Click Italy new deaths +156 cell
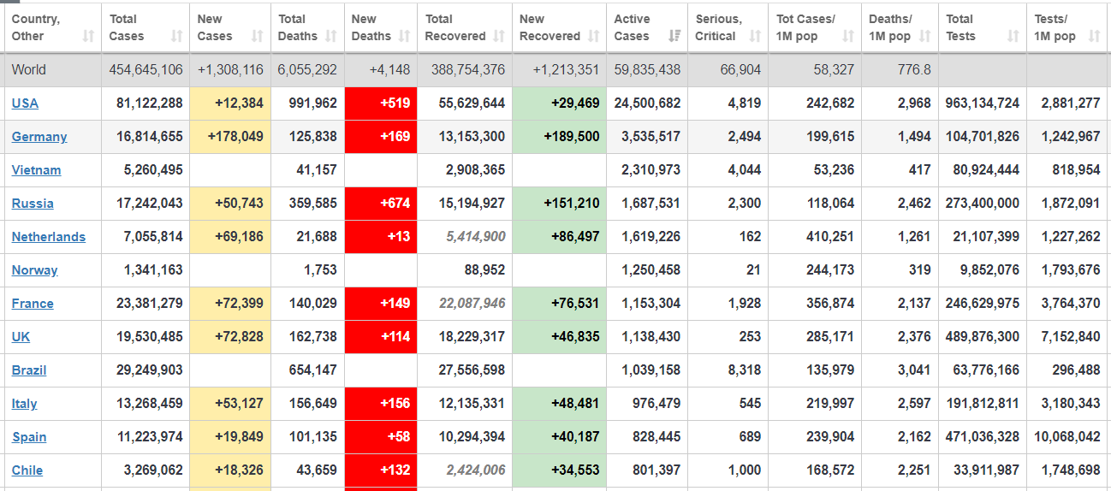Image resolution: width=1111 pixels, height=491 pixels. (381, 404)
